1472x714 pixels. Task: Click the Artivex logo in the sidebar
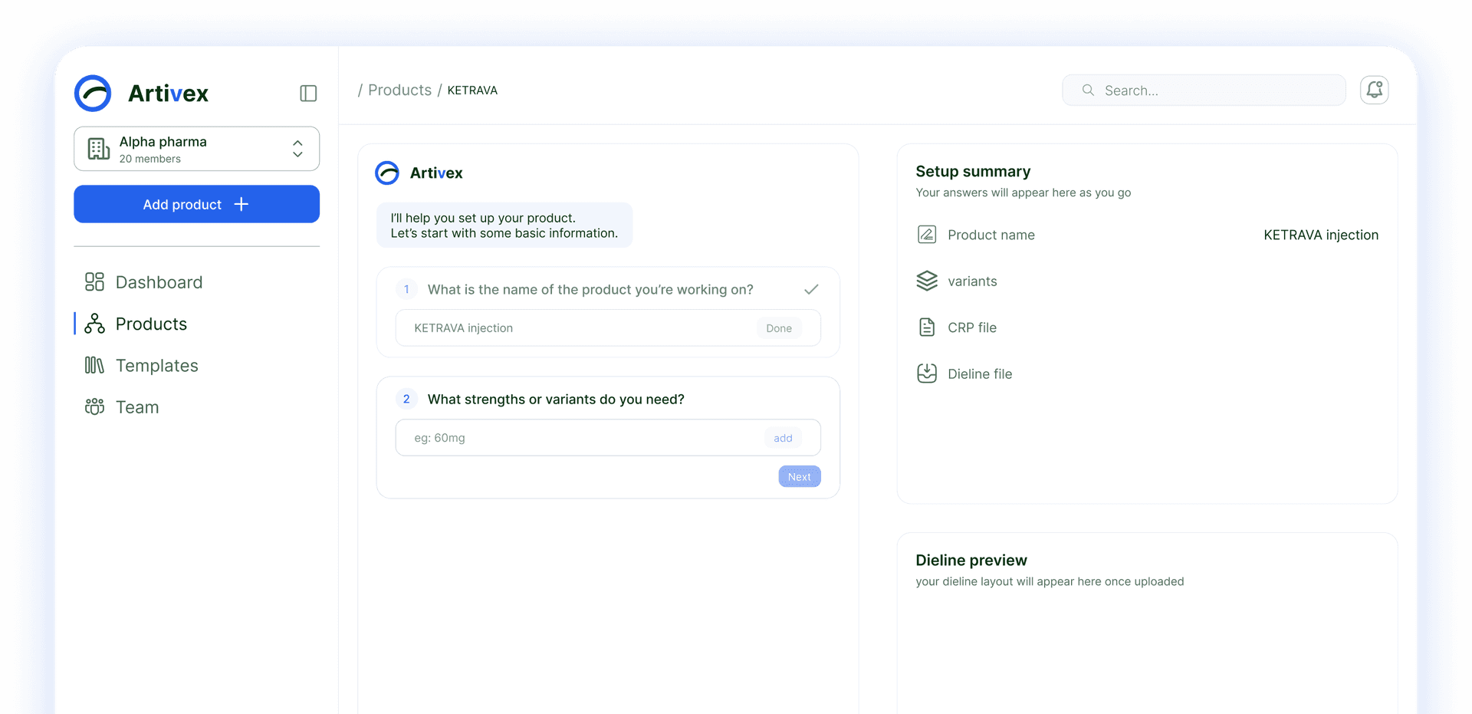141,94
